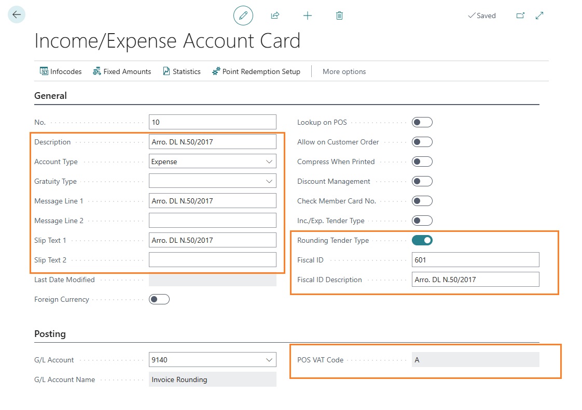Click More options
The image size is (582, 410).
tap(344, 71)
